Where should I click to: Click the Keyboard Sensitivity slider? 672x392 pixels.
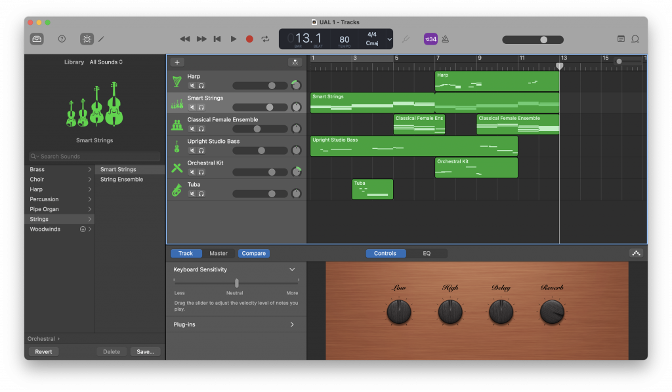tap(236, 283)
